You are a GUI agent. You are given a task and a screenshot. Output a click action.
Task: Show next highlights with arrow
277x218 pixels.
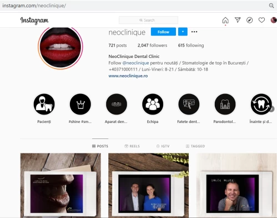click(271, 109)
